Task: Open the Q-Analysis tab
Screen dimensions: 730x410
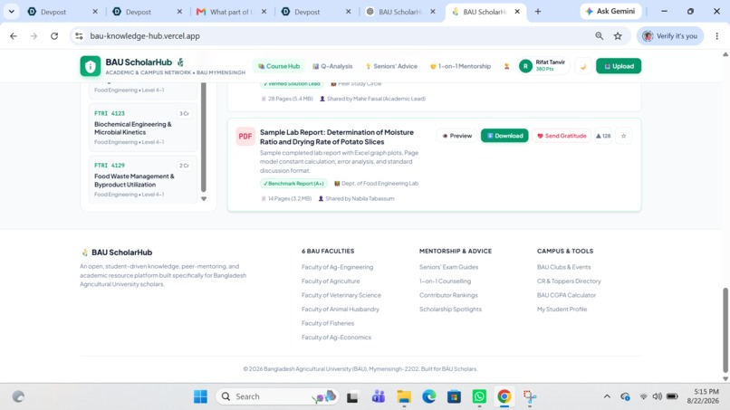Action: pos(332,66)
